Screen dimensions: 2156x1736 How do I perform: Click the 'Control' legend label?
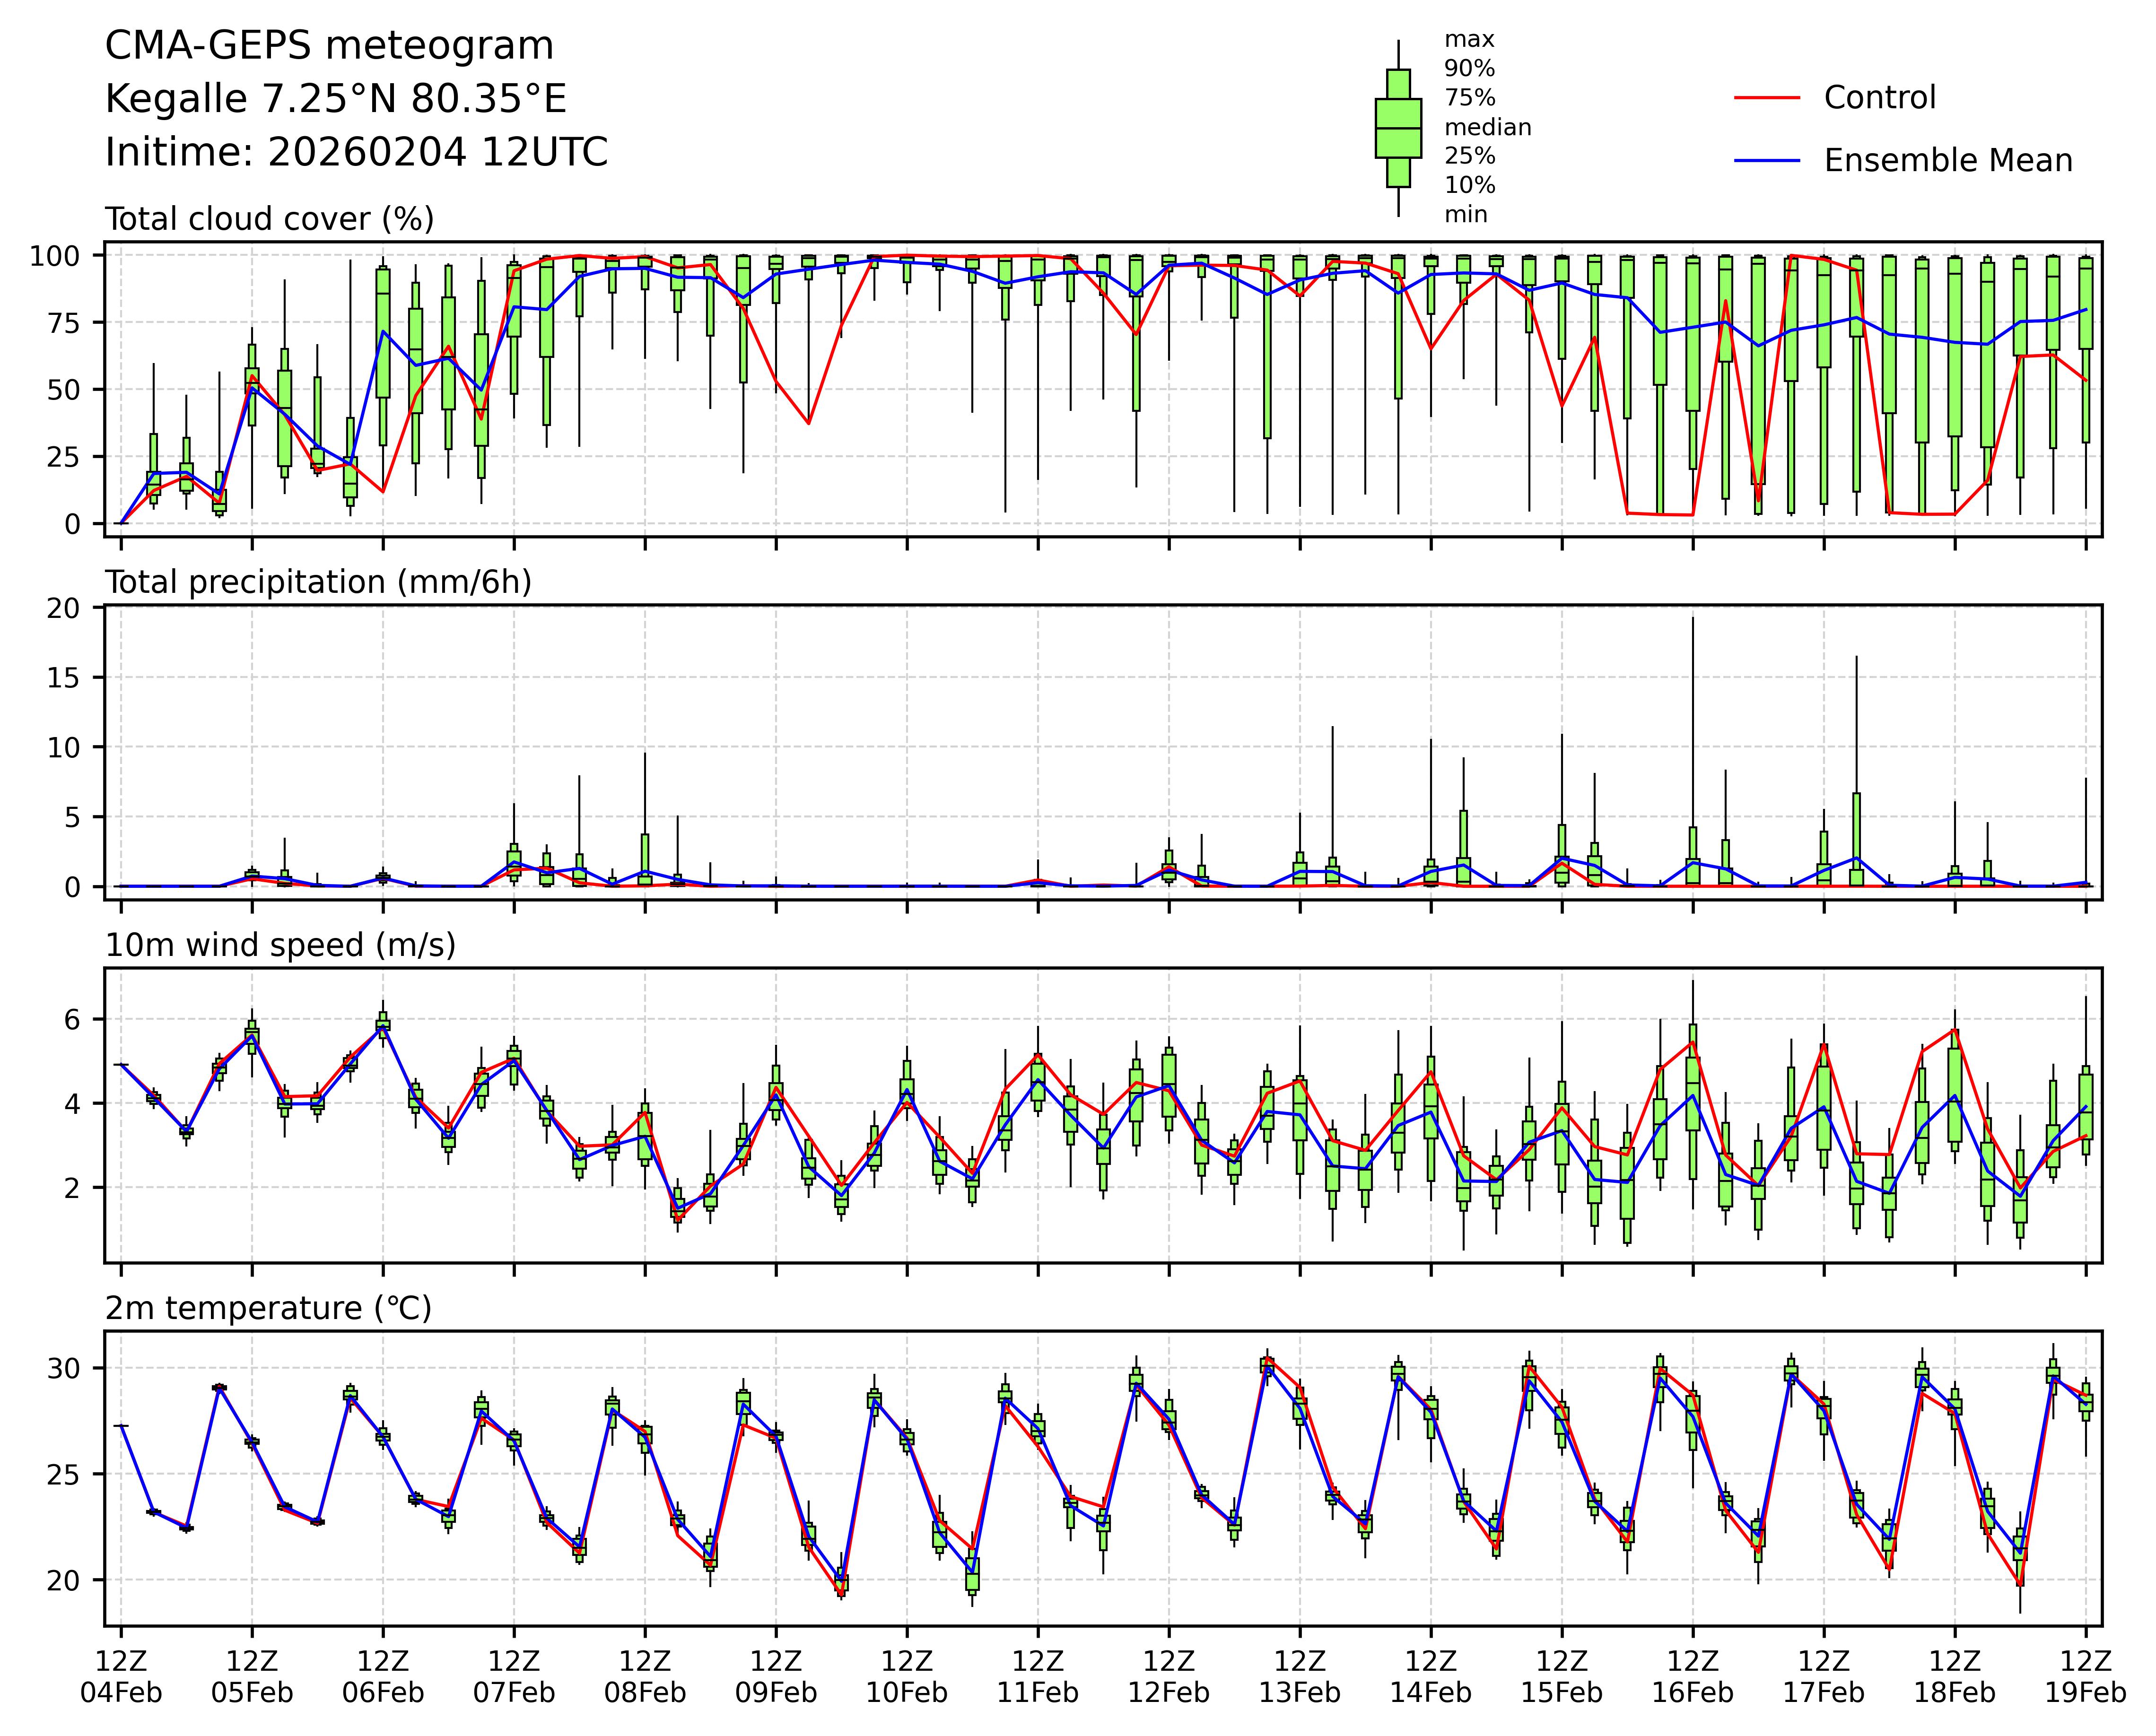tap(1879, 98)
